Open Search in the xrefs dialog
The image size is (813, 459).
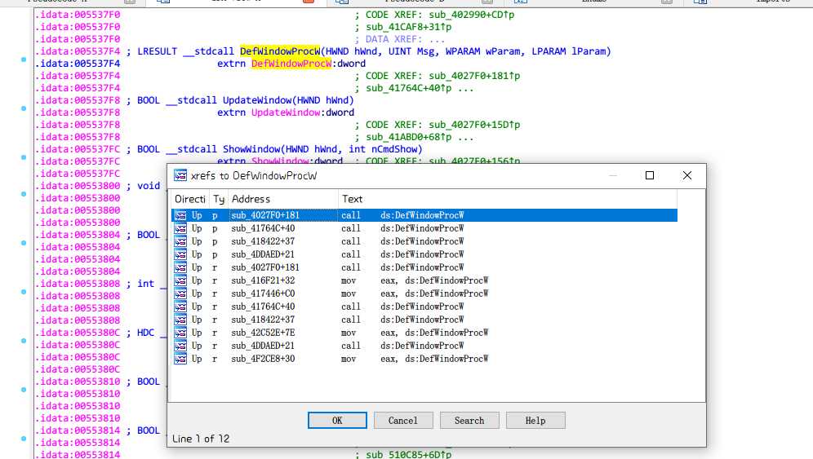pos(469,421)
